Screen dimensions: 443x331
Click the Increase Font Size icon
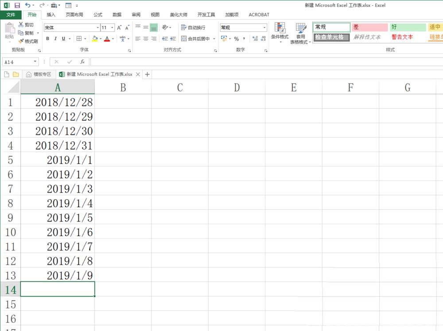click(x=119, y=28)
